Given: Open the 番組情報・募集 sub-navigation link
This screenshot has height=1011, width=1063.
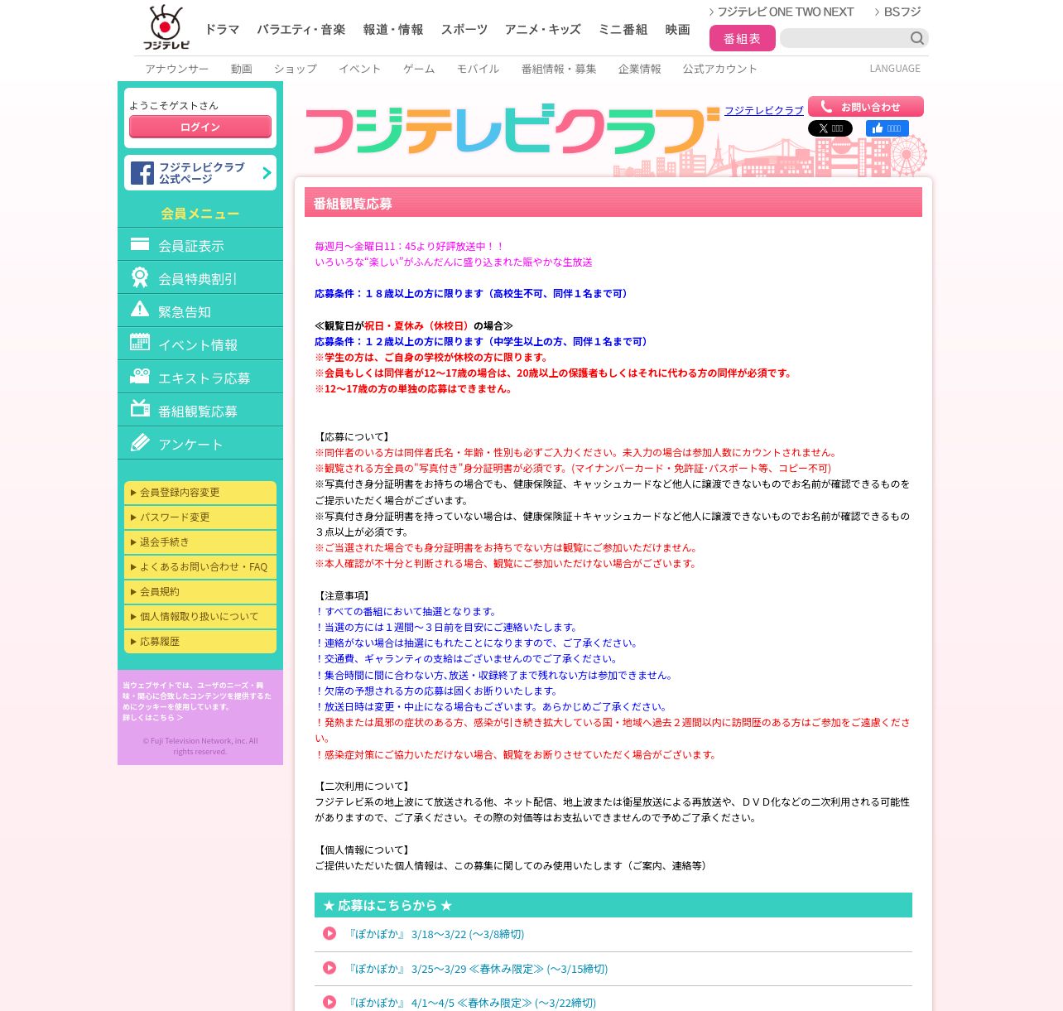Looking at the screenshot, I should (x=559, y=69).
